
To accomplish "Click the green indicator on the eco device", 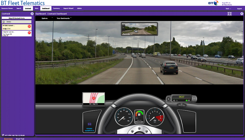I will pyautogui.click(x=186, y=101).
